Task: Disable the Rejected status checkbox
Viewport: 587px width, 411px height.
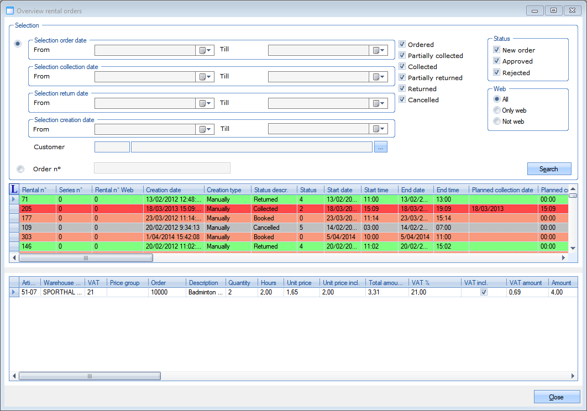Action: click(x=497, y=73)
